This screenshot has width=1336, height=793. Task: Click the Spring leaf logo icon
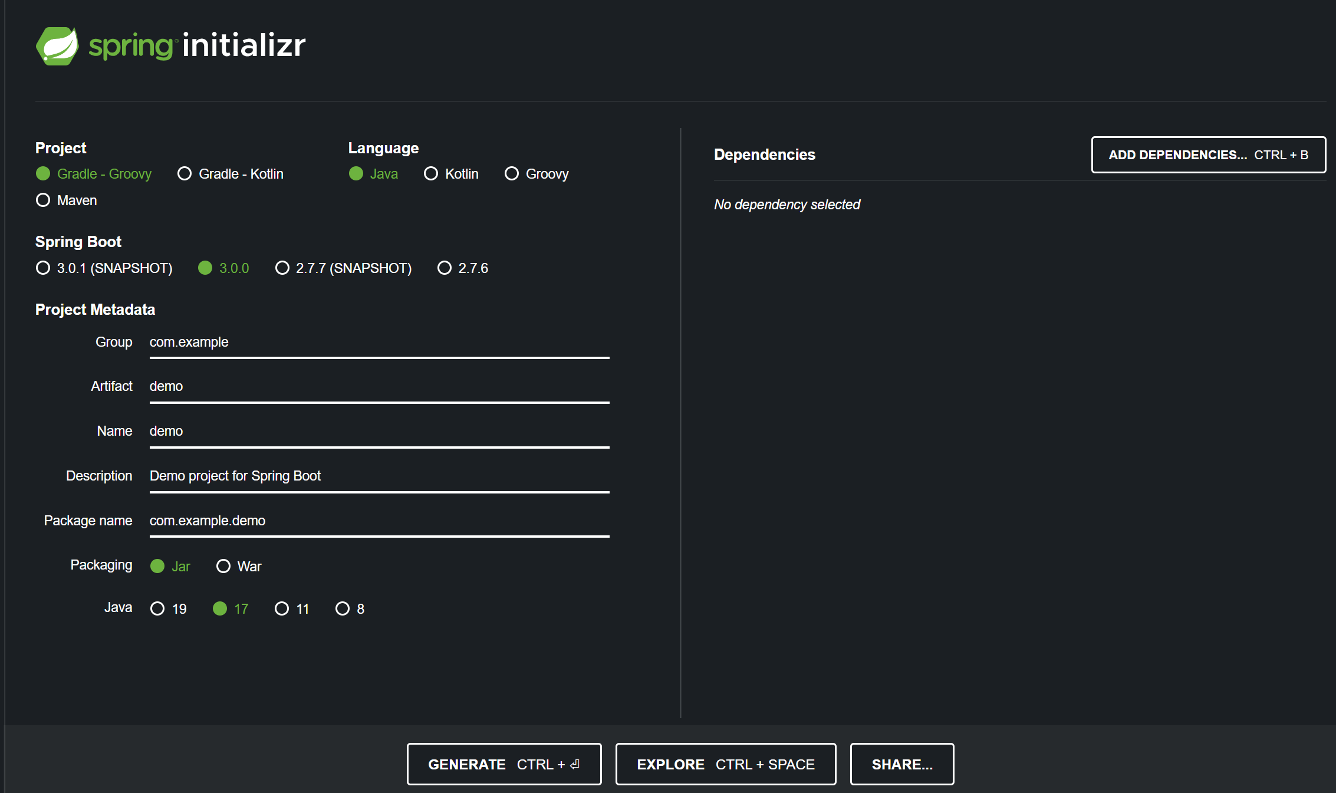pos(57,46)
